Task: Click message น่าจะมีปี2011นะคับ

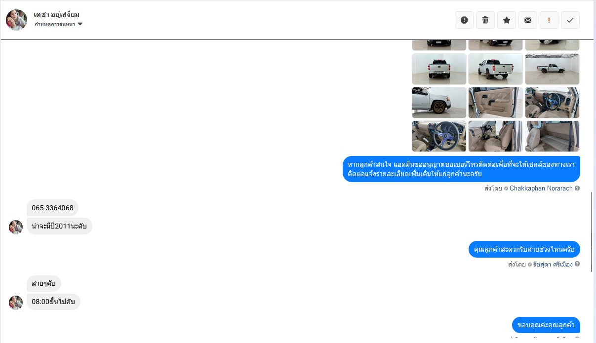Action: (59, 226)
